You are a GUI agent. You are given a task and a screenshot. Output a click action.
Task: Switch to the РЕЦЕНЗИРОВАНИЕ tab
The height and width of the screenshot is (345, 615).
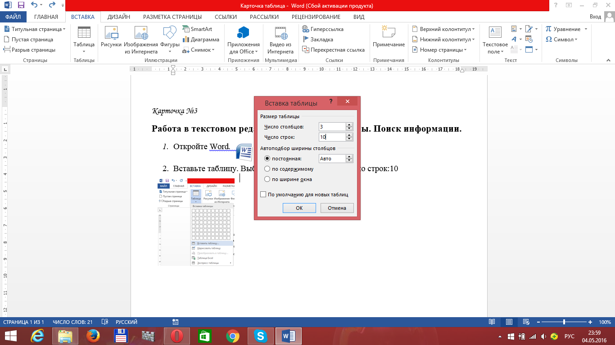[x=316, y=17]
